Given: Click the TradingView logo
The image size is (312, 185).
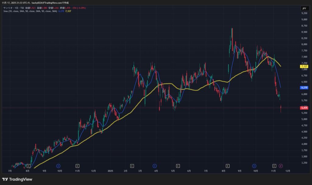Looking at the screenshot, I should [x=17, y=179].
